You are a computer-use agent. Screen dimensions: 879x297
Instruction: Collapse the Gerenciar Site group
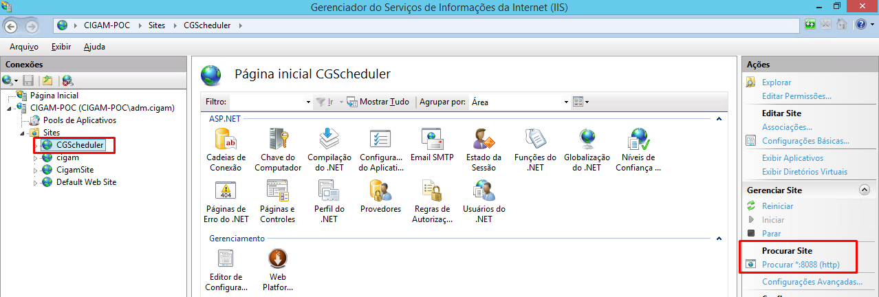[x=864, y=190]
